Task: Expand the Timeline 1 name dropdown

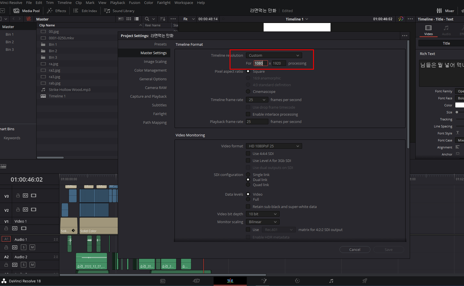Action: [x=307, y=19]
